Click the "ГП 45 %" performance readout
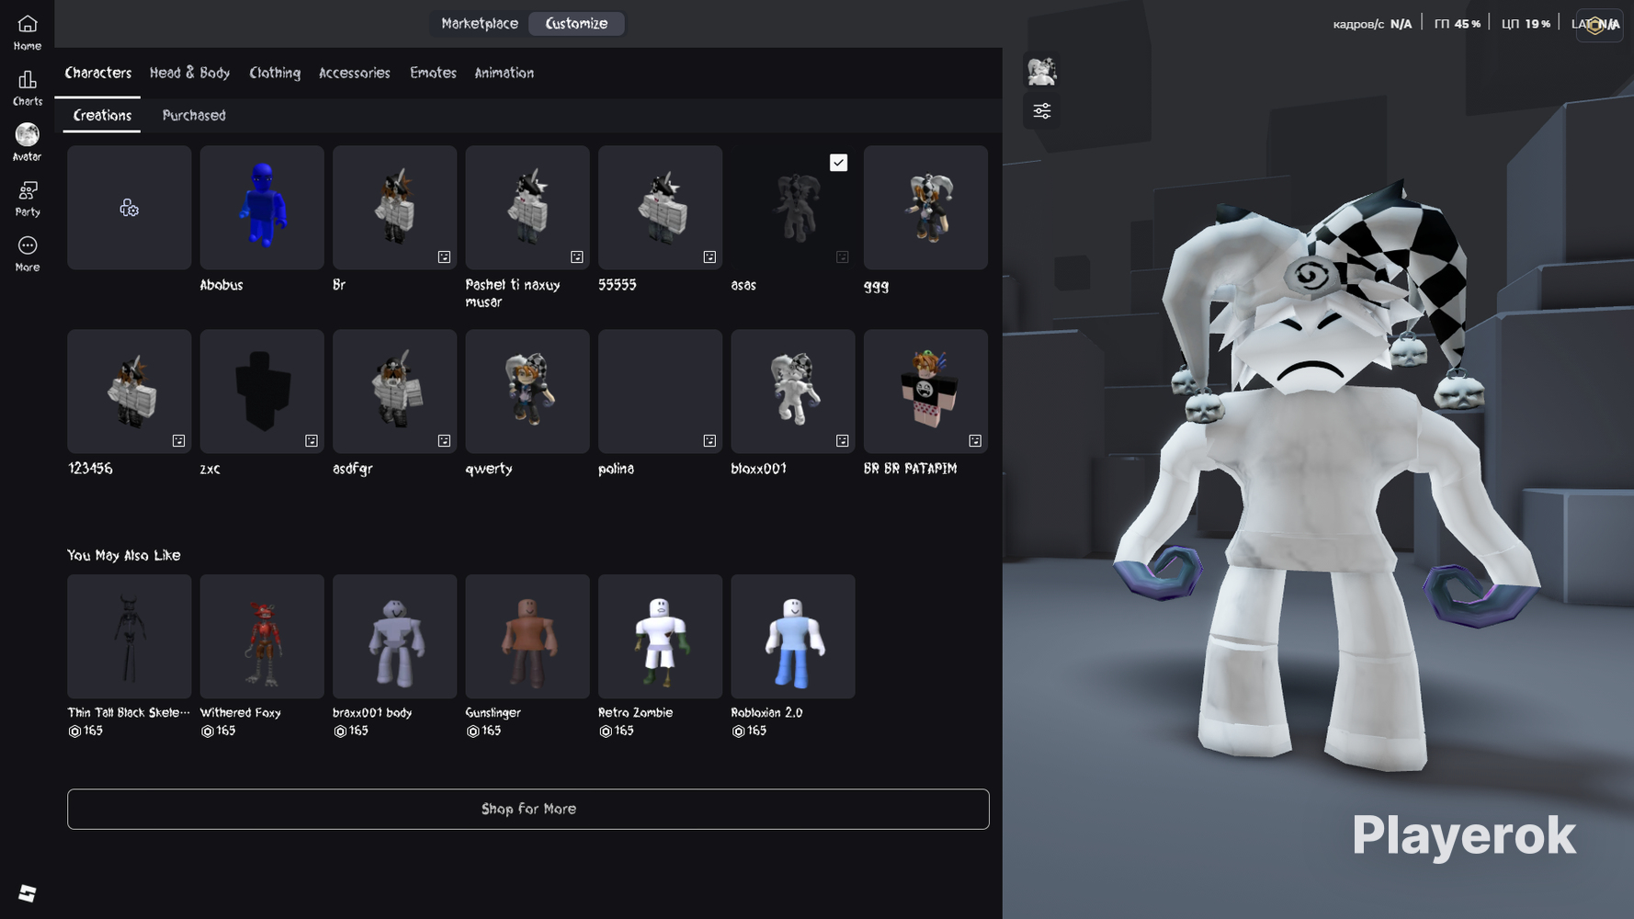Screen dimensions: 1634x919 1458,24
